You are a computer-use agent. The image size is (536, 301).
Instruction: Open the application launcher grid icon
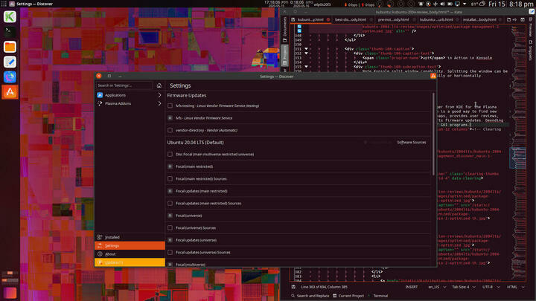[x=4, y=4]
